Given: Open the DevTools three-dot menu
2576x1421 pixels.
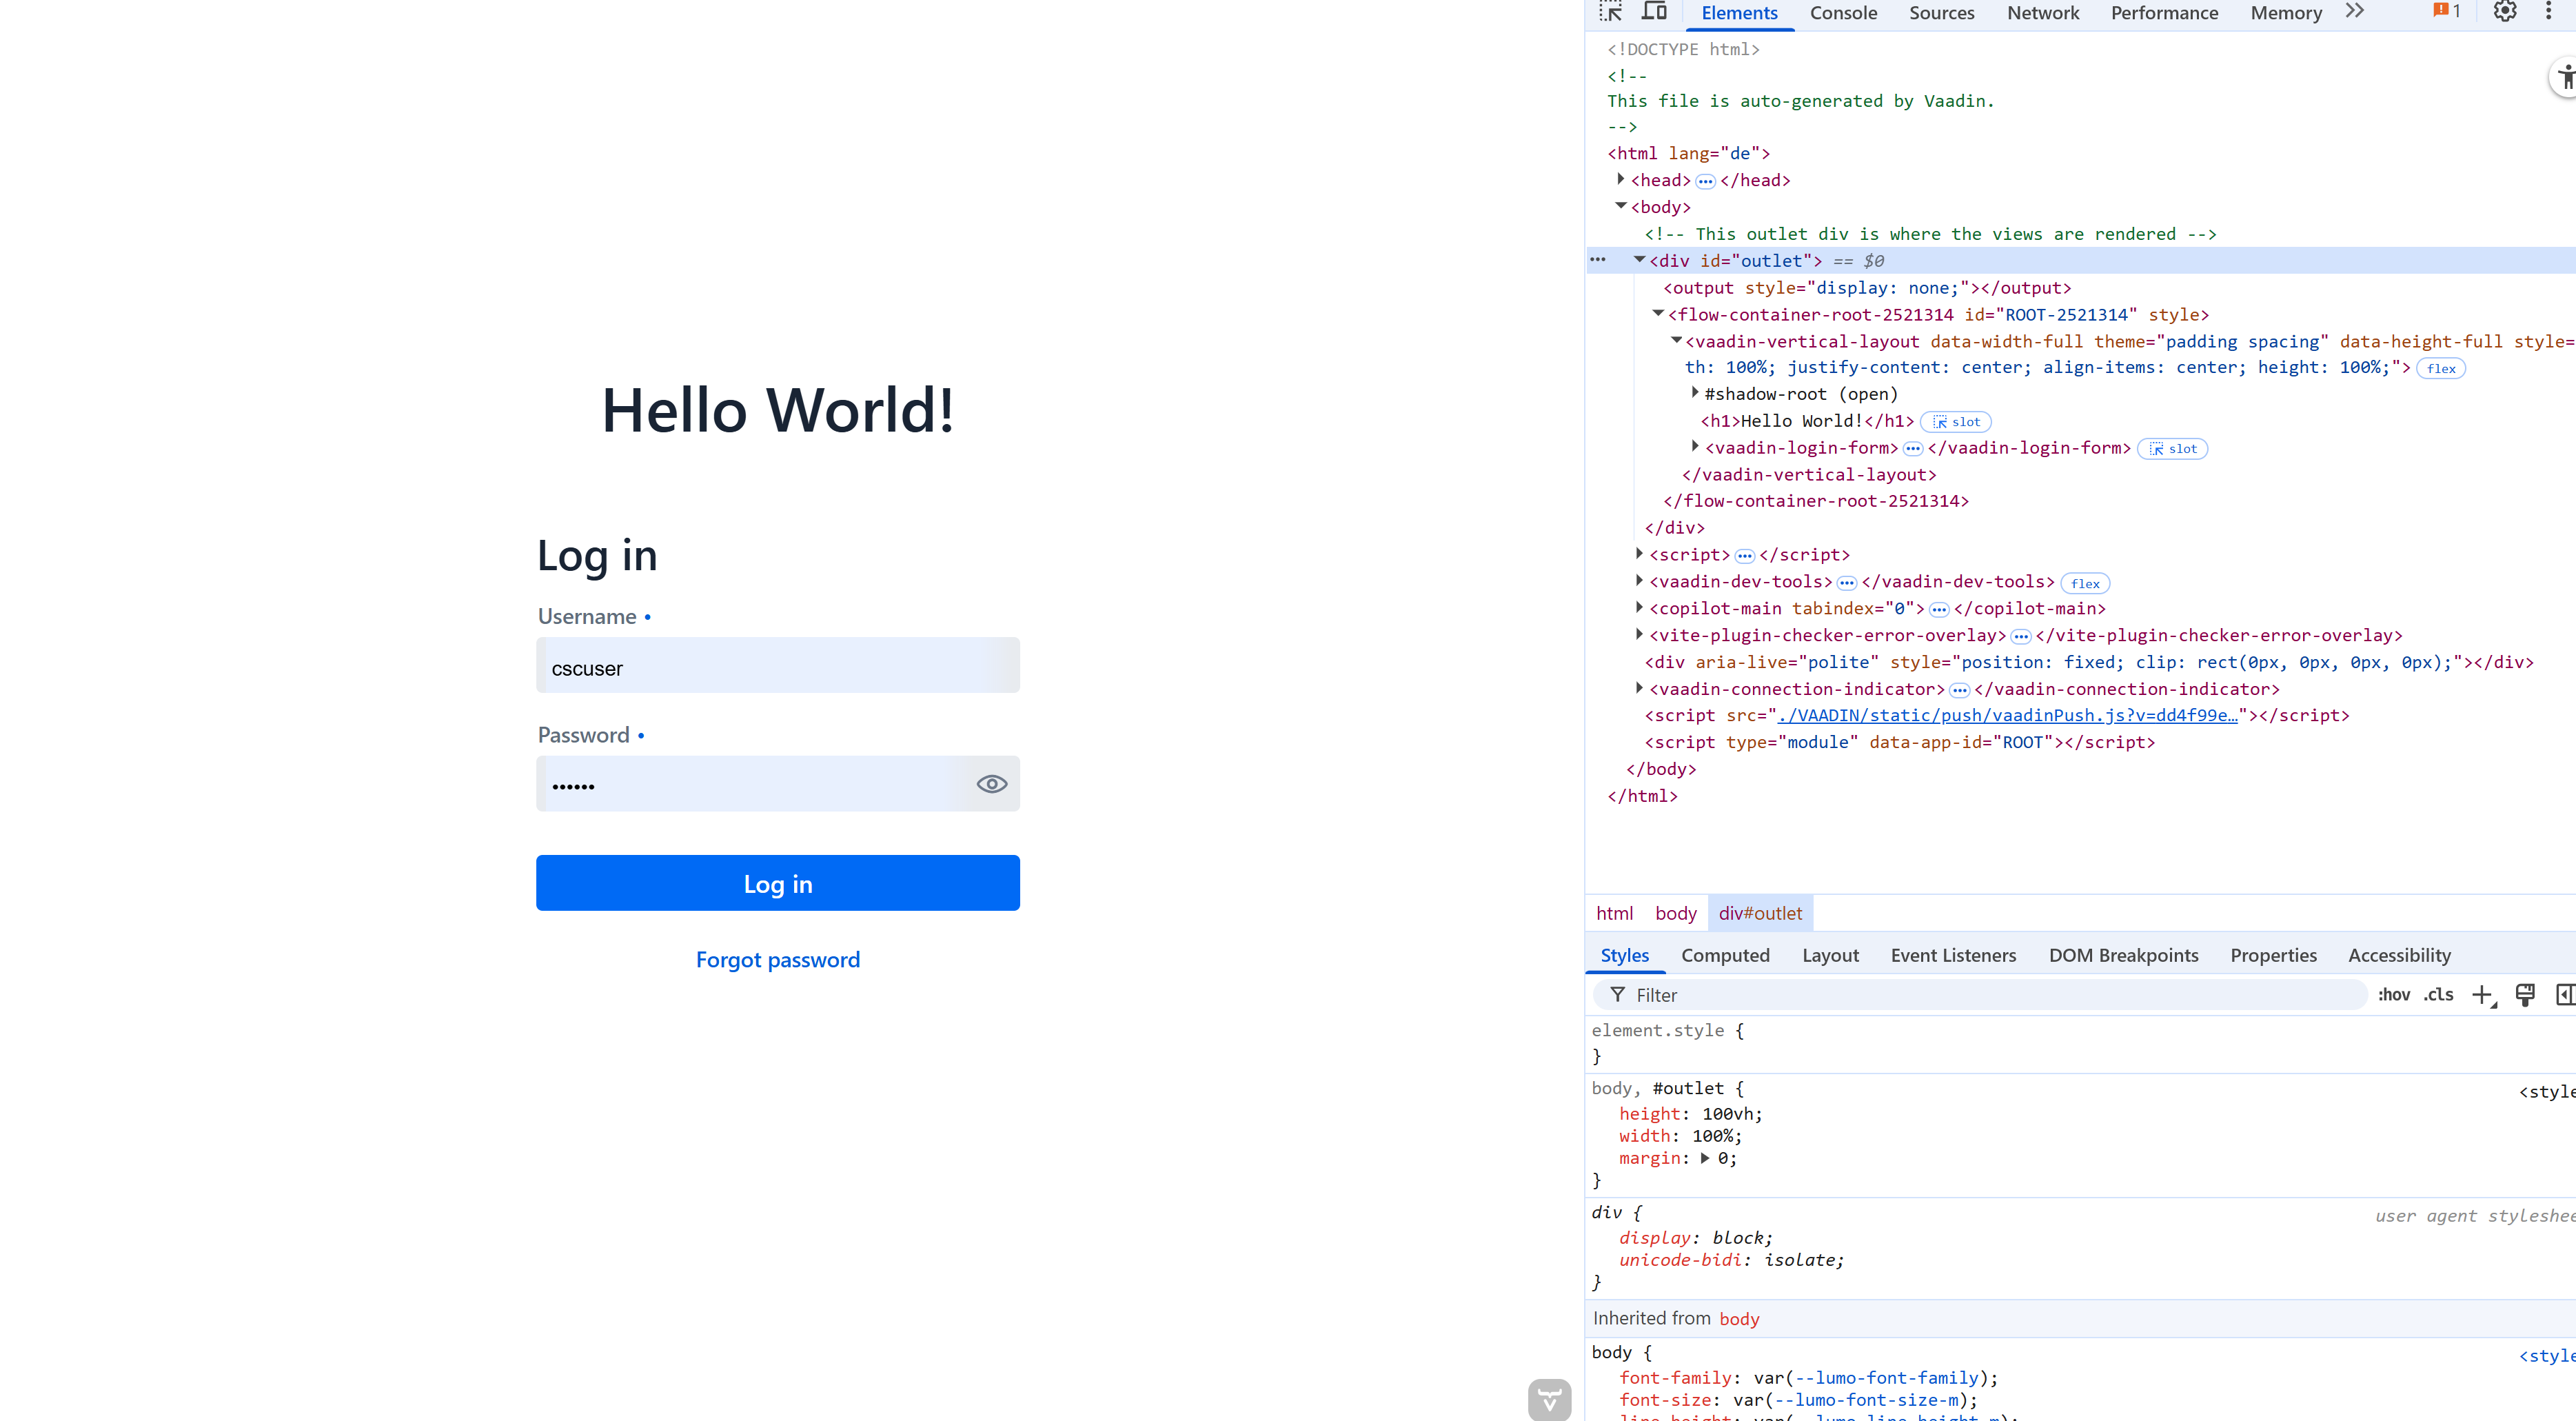Looking at the screenshot, I should [2548, 12].
